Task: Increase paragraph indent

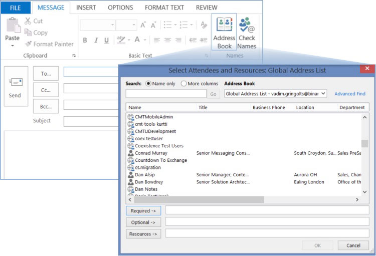Action: pos(204,40)
